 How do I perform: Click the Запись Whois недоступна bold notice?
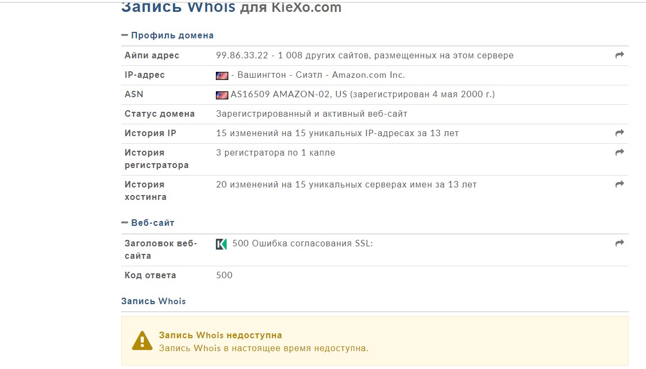[x=220, y=336]
